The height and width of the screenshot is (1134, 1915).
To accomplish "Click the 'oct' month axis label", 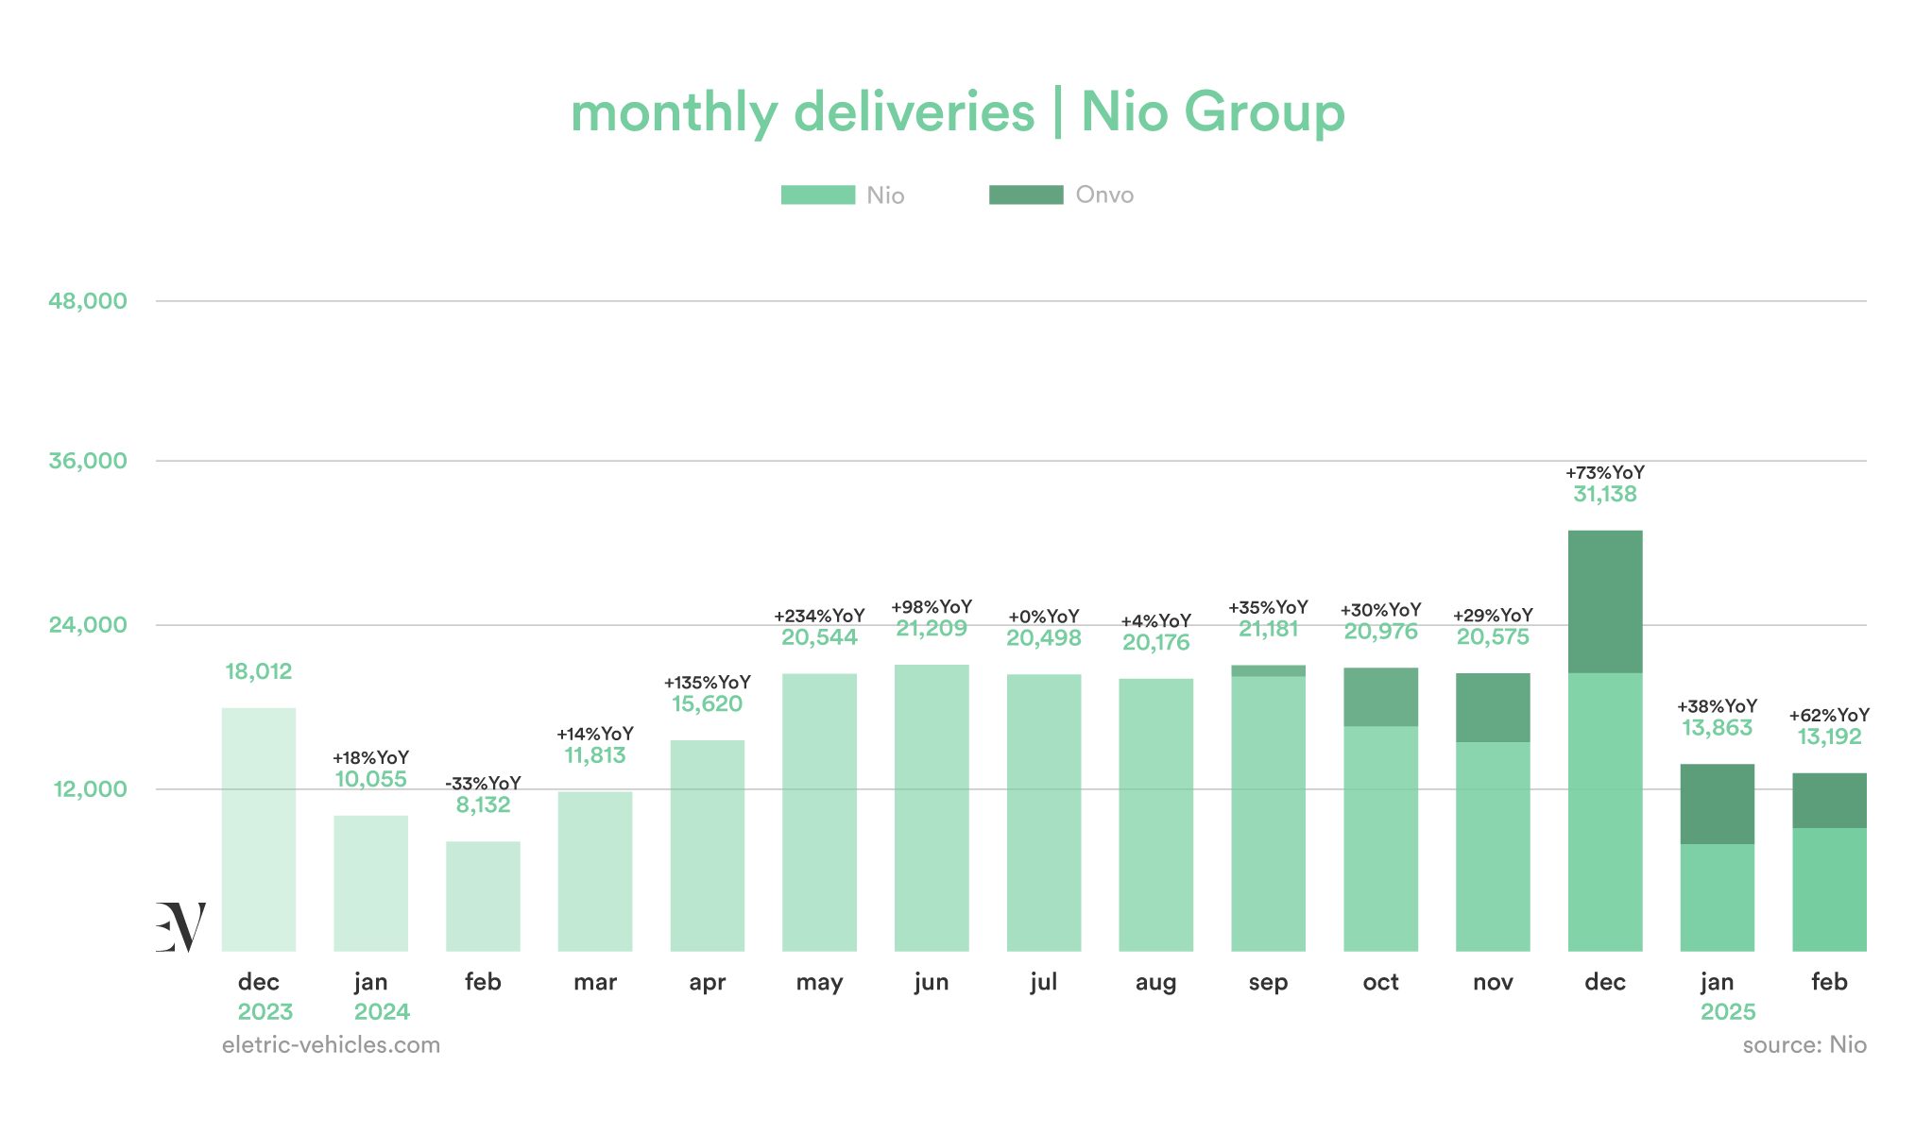I will click(x=1381, y=982).
